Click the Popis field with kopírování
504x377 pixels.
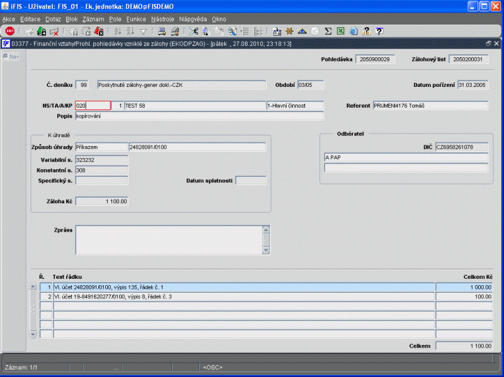click(x=199, y=116)
